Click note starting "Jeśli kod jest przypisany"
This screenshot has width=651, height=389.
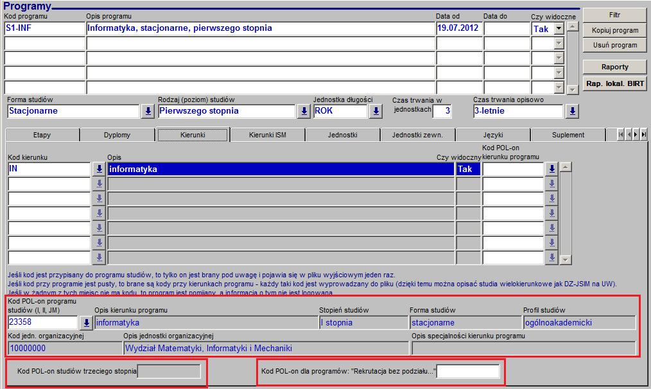point(202,275)
